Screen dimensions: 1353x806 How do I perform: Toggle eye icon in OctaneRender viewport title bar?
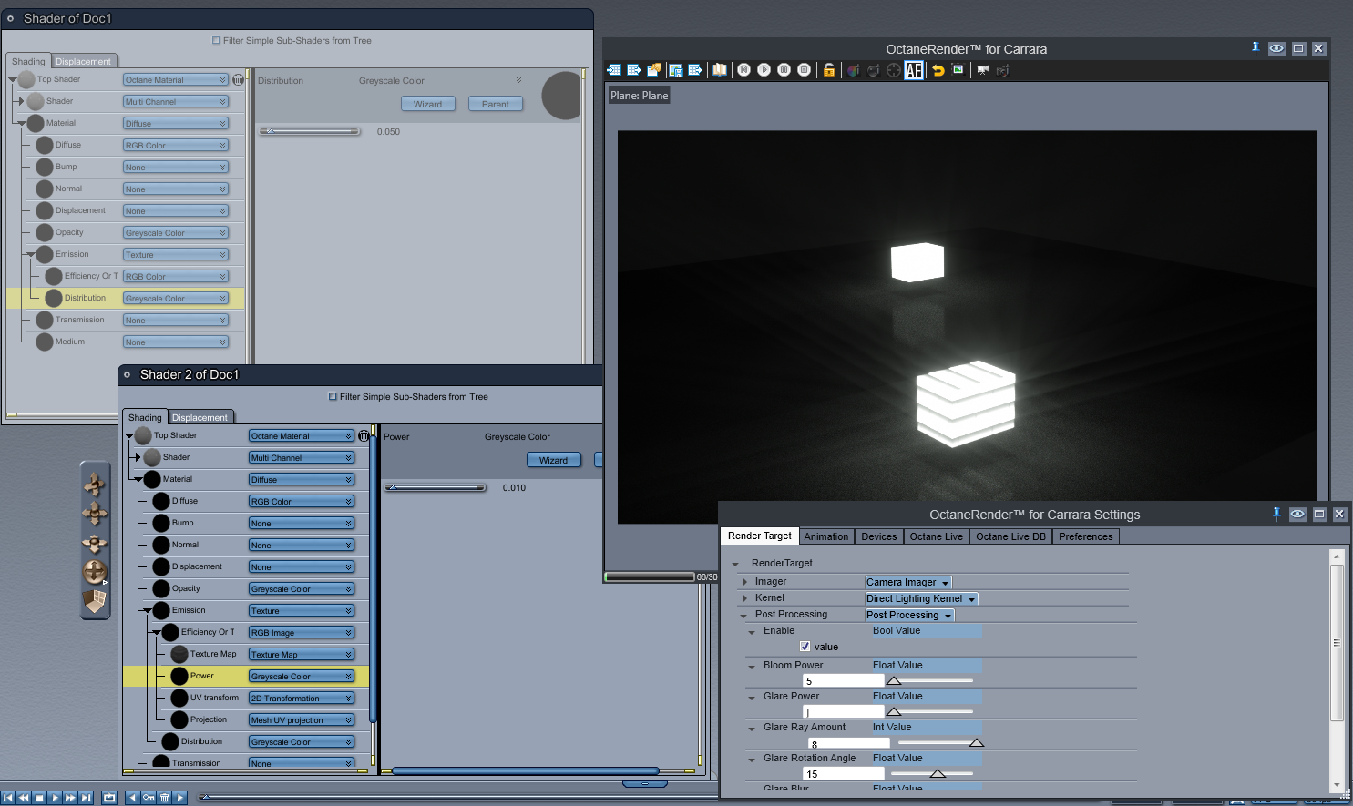tap(1277, 49)
